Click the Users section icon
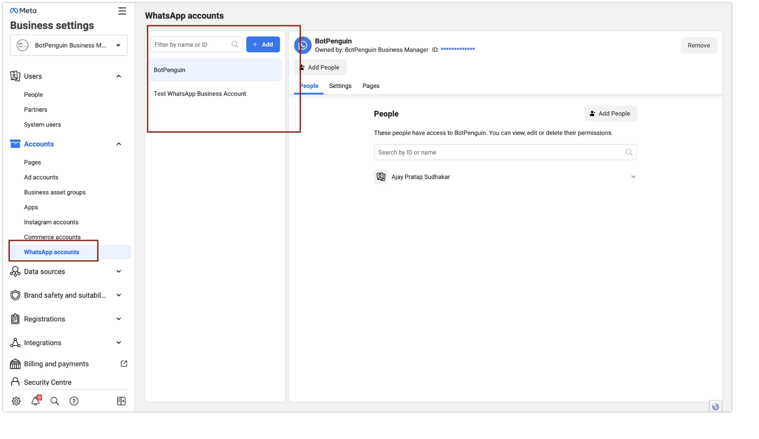The image size is (759, 439). 15,76
